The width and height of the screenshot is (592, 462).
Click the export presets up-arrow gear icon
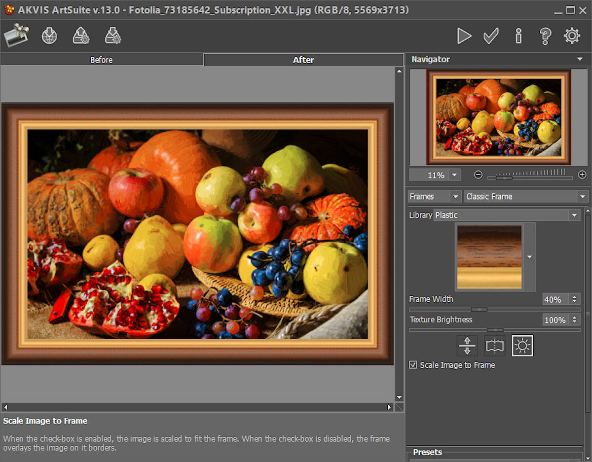click(81, 36)
